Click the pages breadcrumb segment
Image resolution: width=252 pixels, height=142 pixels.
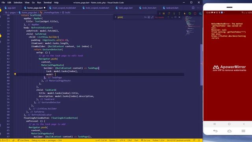click(x=13, y=12)
